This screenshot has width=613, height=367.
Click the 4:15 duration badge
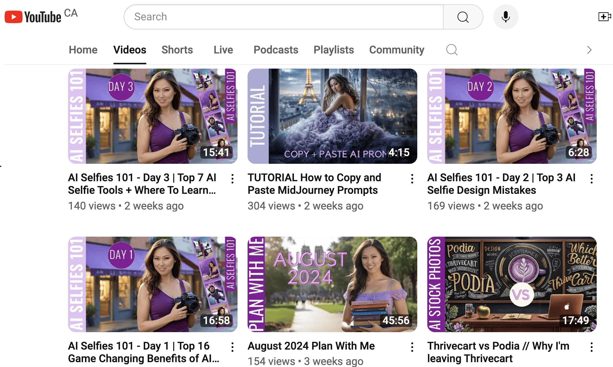tap(399, 152)
